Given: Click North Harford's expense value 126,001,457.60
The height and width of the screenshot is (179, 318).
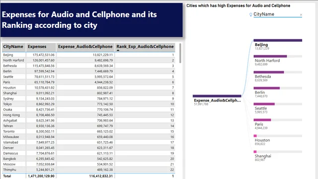Looking at the screenshot, I should (x=43, y=60).
